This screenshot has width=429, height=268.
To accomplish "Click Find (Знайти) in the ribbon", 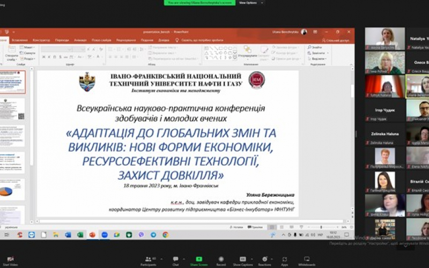I will pos(315,47).
